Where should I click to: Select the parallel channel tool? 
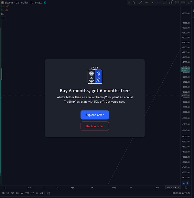(x=171, y=3)
